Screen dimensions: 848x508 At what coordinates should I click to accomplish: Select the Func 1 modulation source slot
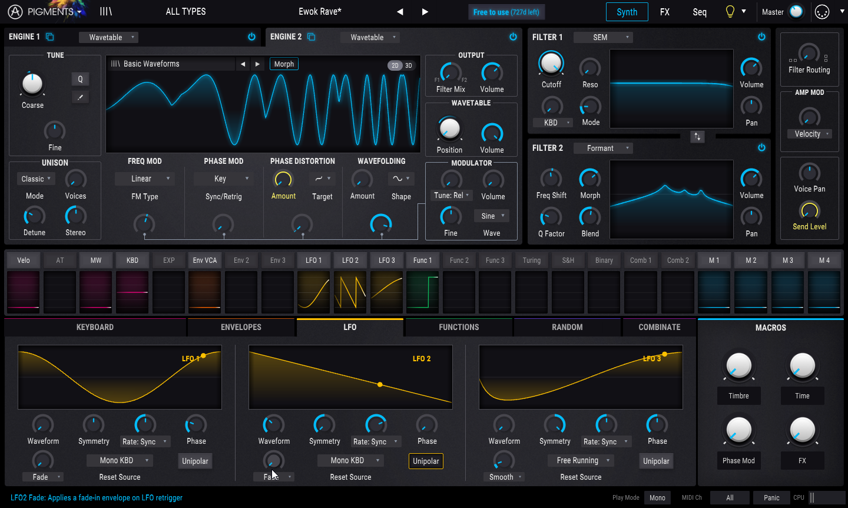423,260
